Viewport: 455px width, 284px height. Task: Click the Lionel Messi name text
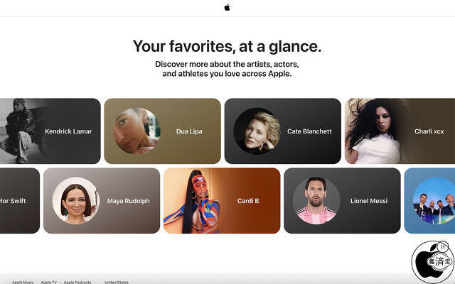(369, 201)
